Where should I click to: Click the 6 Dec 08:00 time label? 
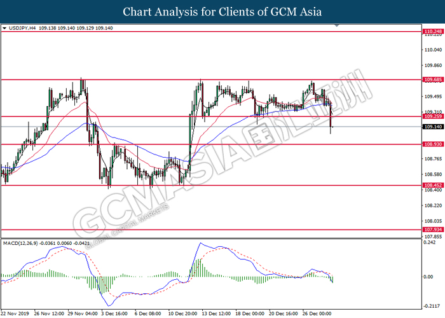148,314
